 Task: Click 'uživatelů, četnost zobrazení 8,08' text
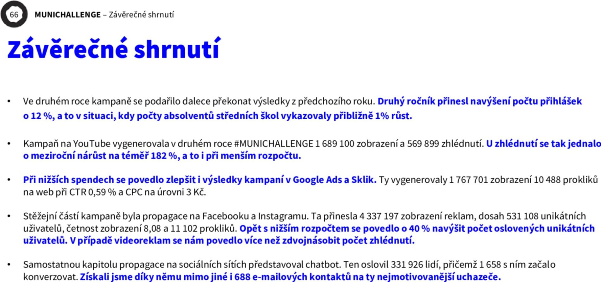[92, 229]
